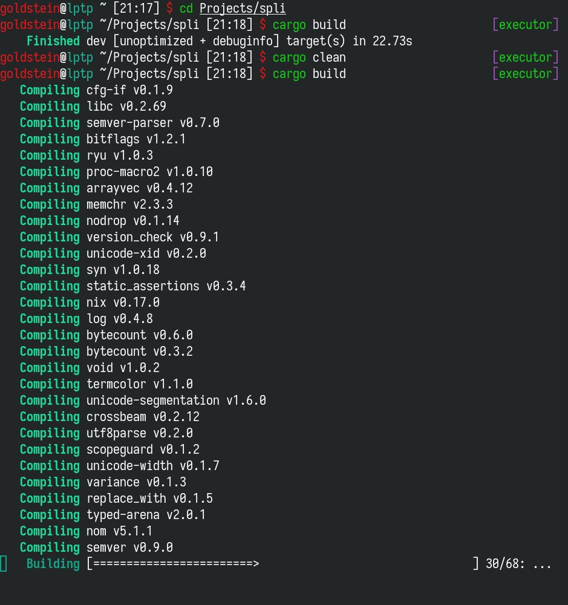This screenshot has width=568, height=605.
Task: Click the "nom v5.1.1" crate line
Action: pyautogui.click(x=119, y=531)
